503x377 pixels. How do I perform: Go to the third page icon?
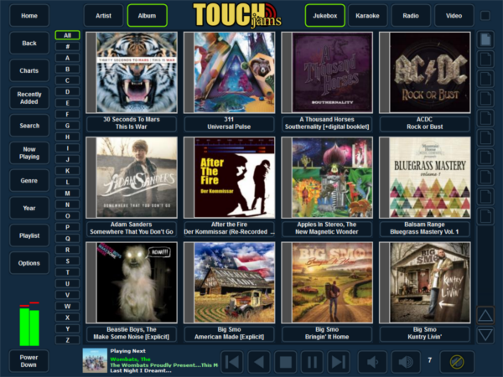[x=485, y=79]
